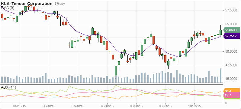
Task: Click the 50.0000 price axis label
Action: click(231, 52)
